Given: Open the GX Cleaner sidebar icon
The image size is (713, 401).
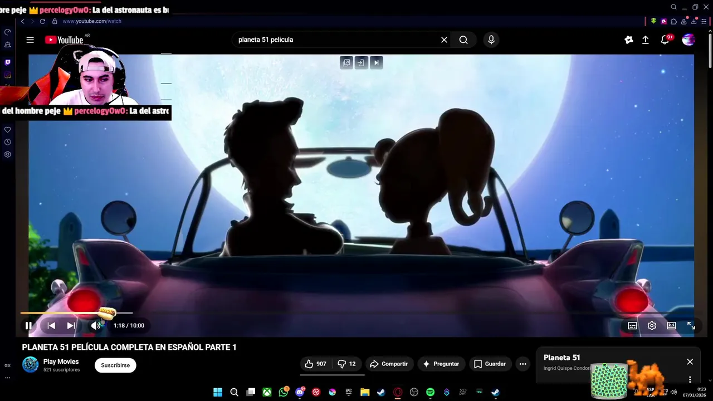Looking at the screenshot, I should 7,45.
